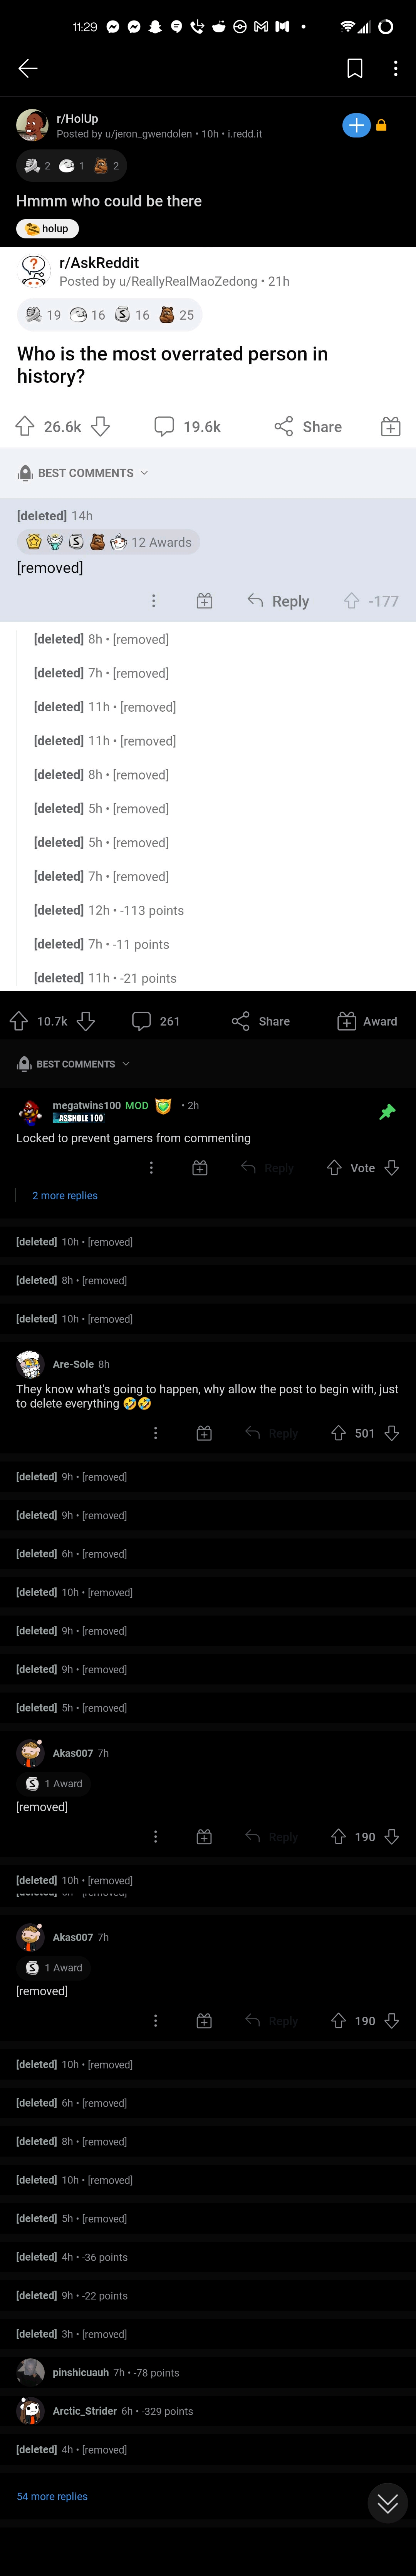Tap the comment bubble icon showing 261
Screen dimensions: 416x2576
point(142,1021)
